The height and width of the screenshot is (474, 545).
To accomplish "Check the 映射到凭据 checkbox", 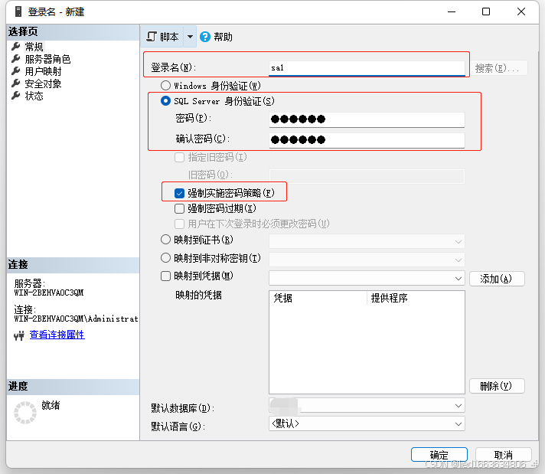I will point(165,276).
